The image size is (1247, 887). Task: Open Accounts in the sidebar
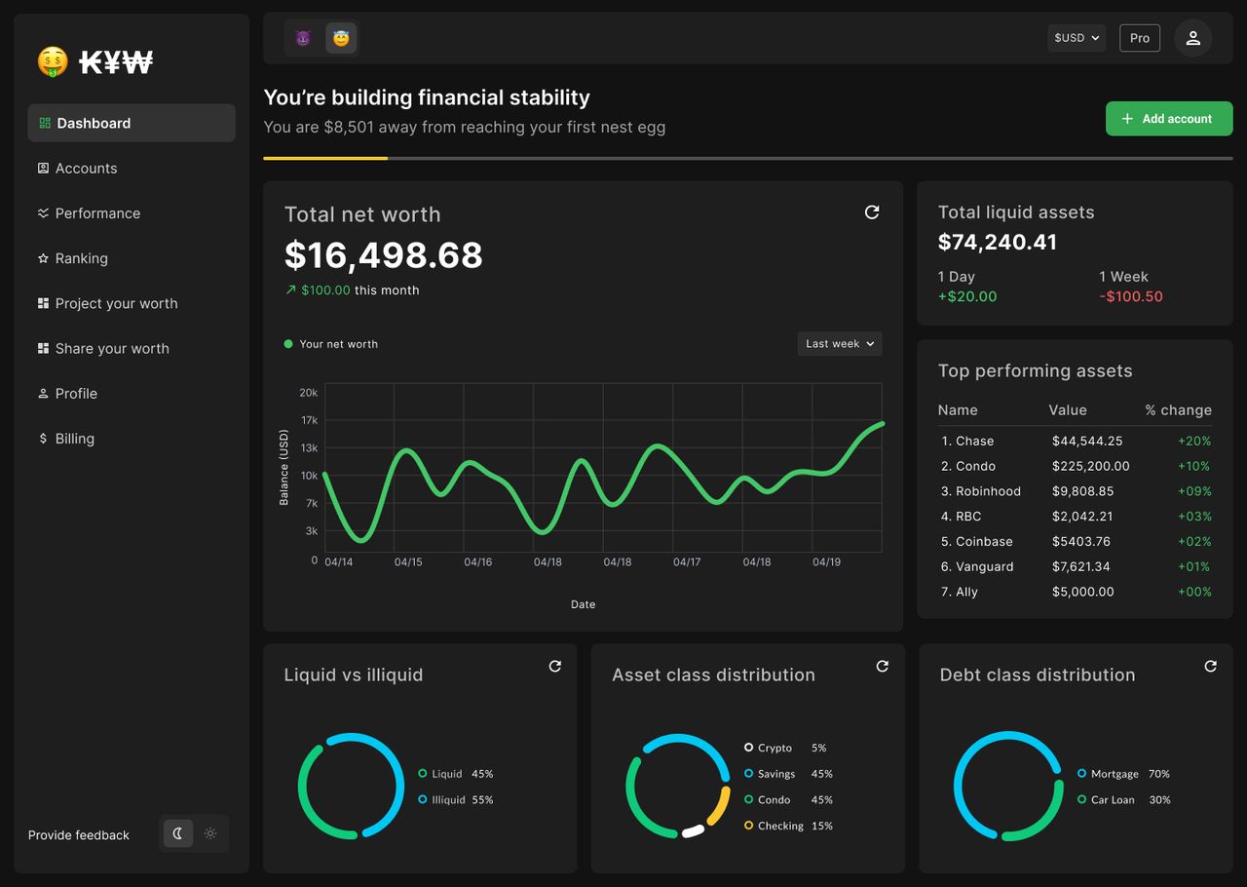pyautogui.click(x=86, y=169)
